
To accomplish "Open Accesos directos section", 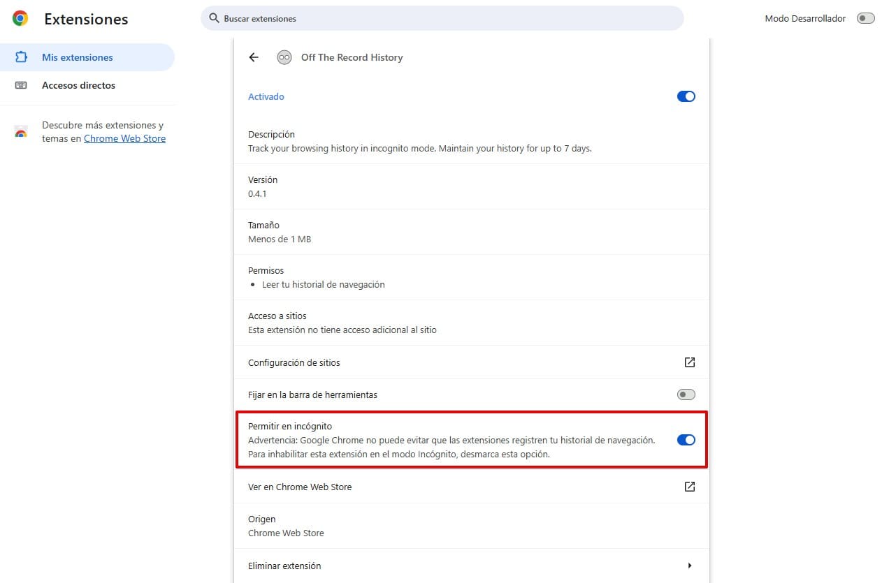I will pos(87,85).
